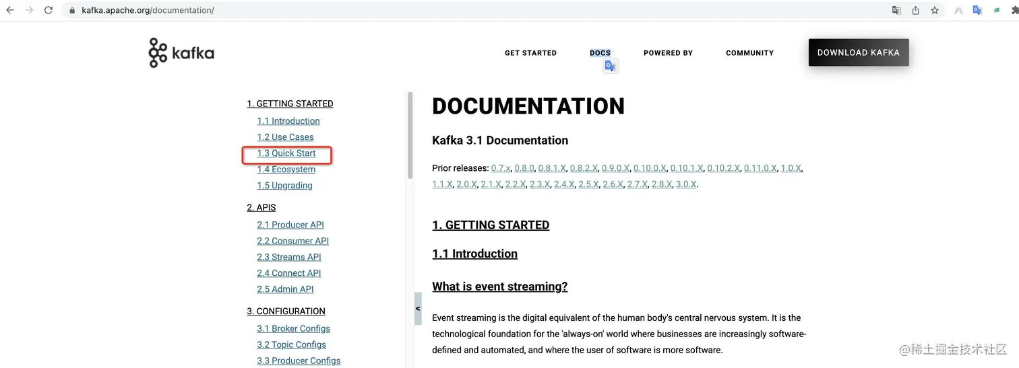Click the browser forward arrow
Viewport: 1019px width, 368px height.
[29, 10]
